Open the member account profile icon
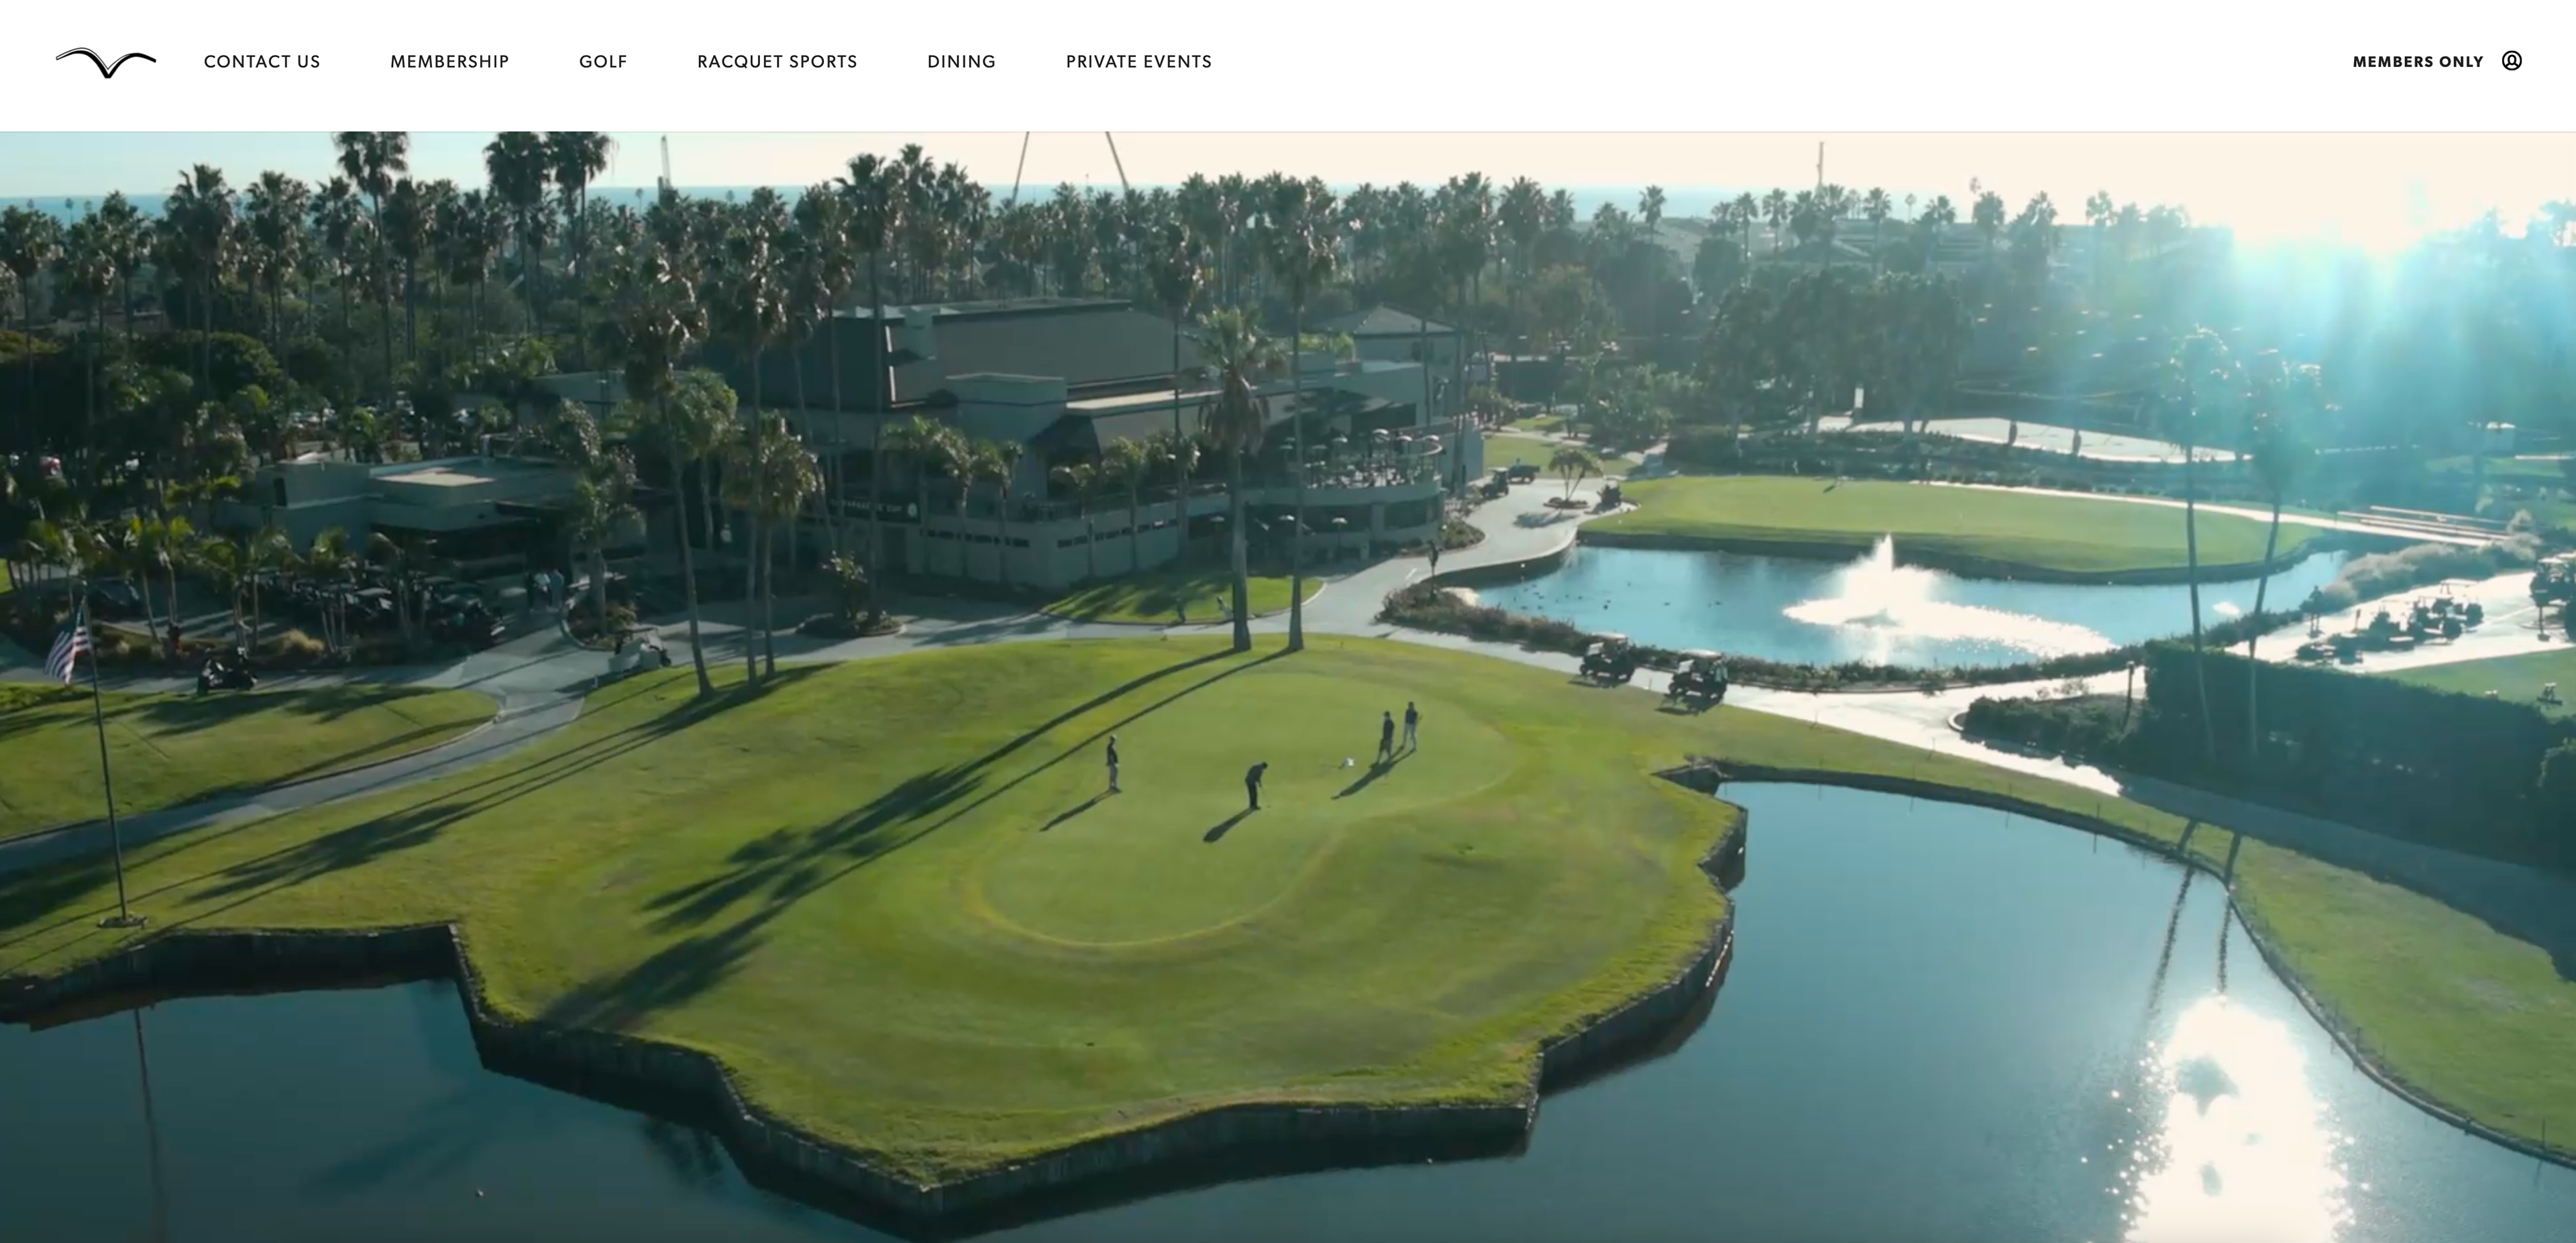The image size is (2576, 1243). (x=2511, y=61)
